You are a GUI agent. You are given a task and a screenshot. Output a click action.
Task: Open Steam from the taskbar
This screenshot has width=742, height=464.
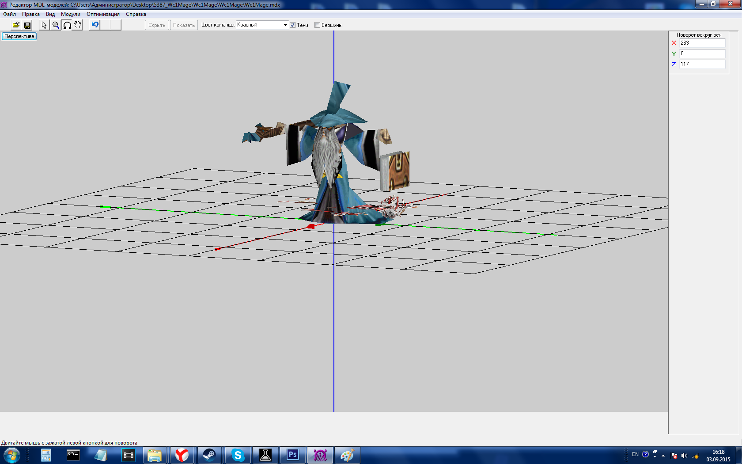(x=209, y=455)
